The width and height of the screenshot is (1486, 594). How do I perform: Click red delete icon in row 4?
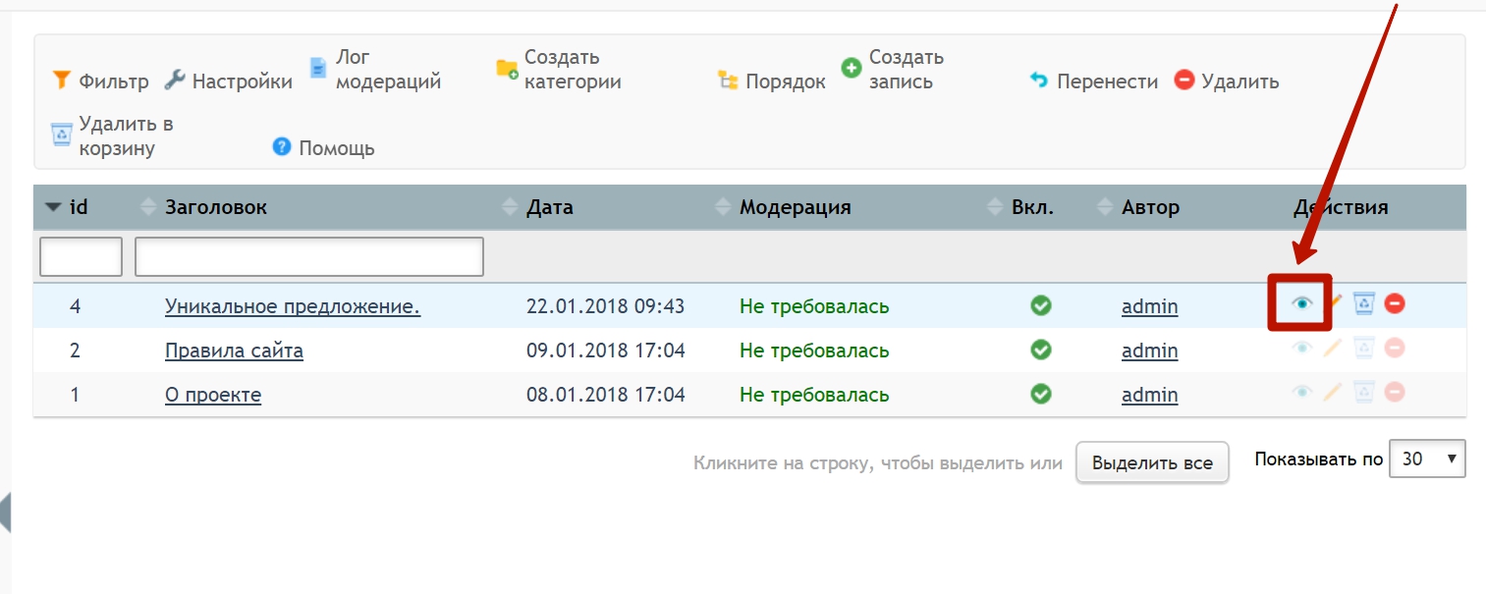(x=1395, y=304)
